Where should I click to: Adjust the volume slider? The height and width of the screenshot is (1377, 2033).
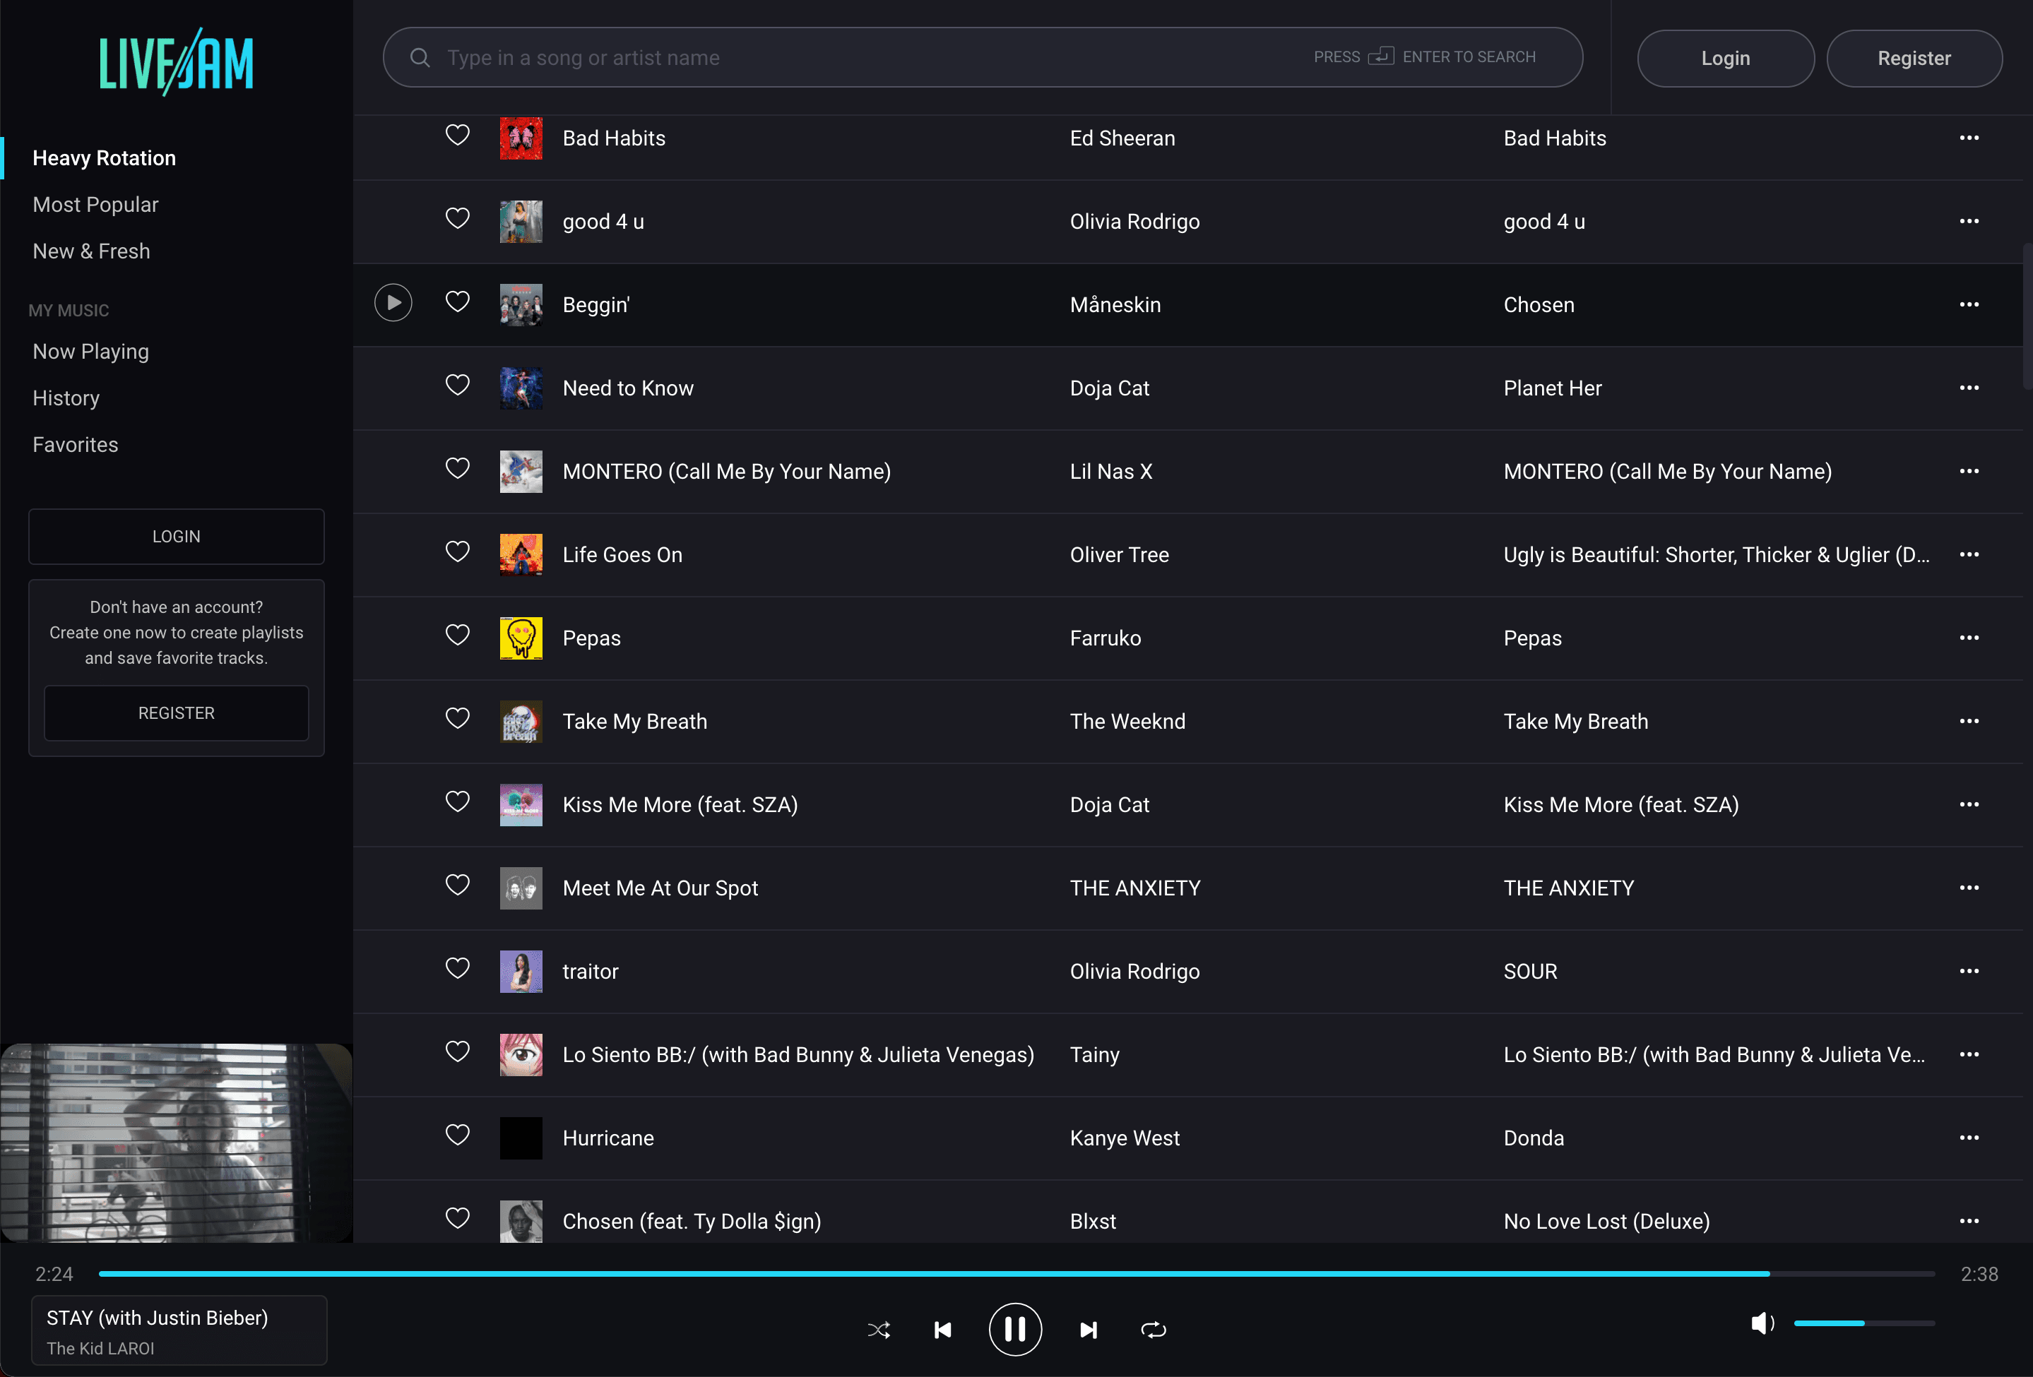click(1863, 1323)
